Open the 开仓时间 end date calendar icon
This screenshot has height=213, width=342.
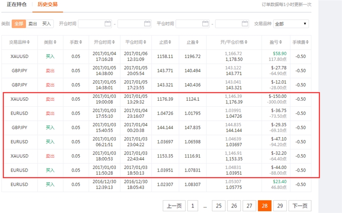point(147,23)
